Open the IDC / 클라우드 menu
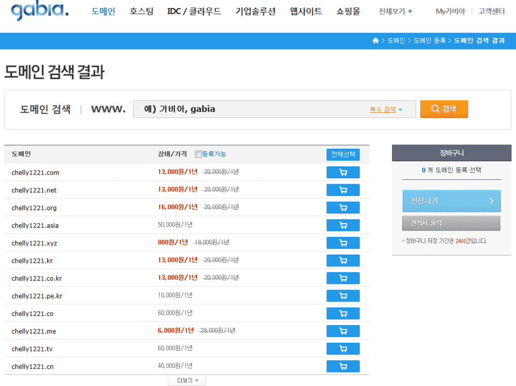This screenshot has height=386, width=516. pos(194,11)
